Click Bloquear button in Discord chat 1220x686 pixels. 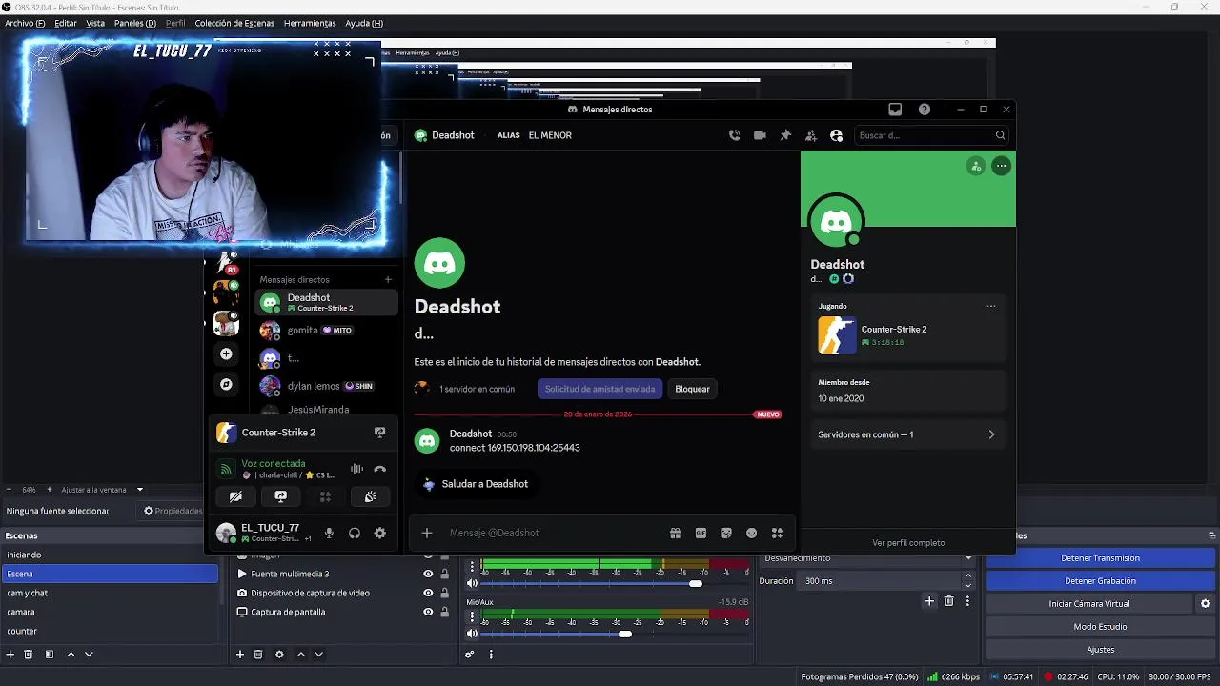point(692,389)
